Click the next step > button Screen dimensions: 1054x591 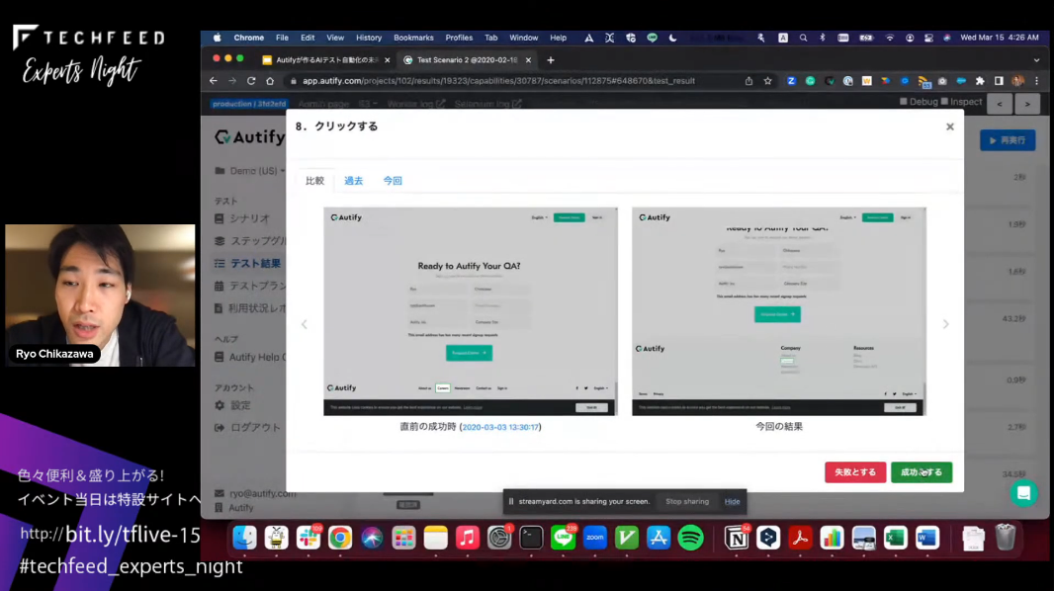[x=1027, y=104]
